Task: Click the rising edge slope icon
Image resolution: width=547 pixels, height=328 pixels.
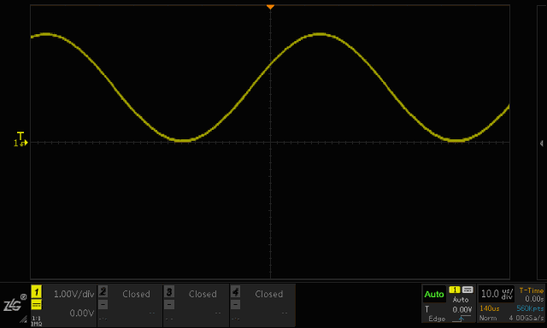Action: pyautogui.click(x=462, y=319)
